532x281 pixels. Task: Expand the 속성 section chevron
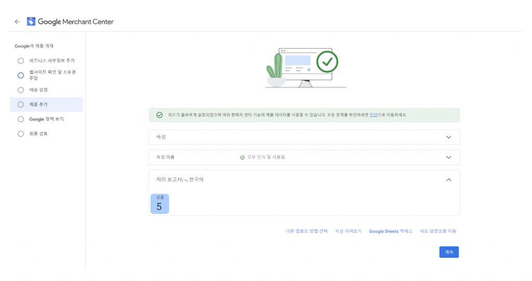(x=448, y=137)
